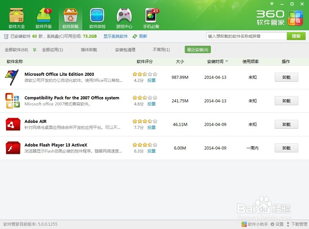Vote 投票 for Adobe AIR
The height and width of the screenshot is (229, 309).
[151, 127]
